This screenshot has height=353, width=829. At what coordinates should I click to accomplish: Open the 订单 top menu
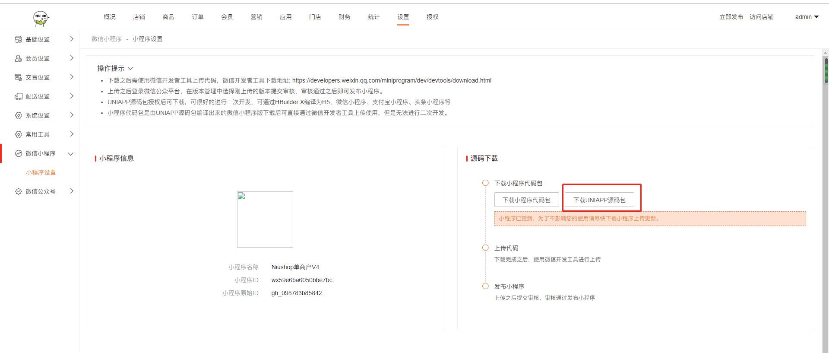click(x=198, y=17)
